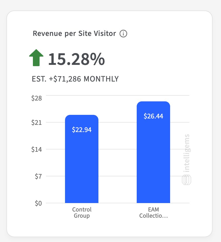Click the green upward arrow icon
The width and height of the screenshot is (221, 242).
[x=36, y=58]
